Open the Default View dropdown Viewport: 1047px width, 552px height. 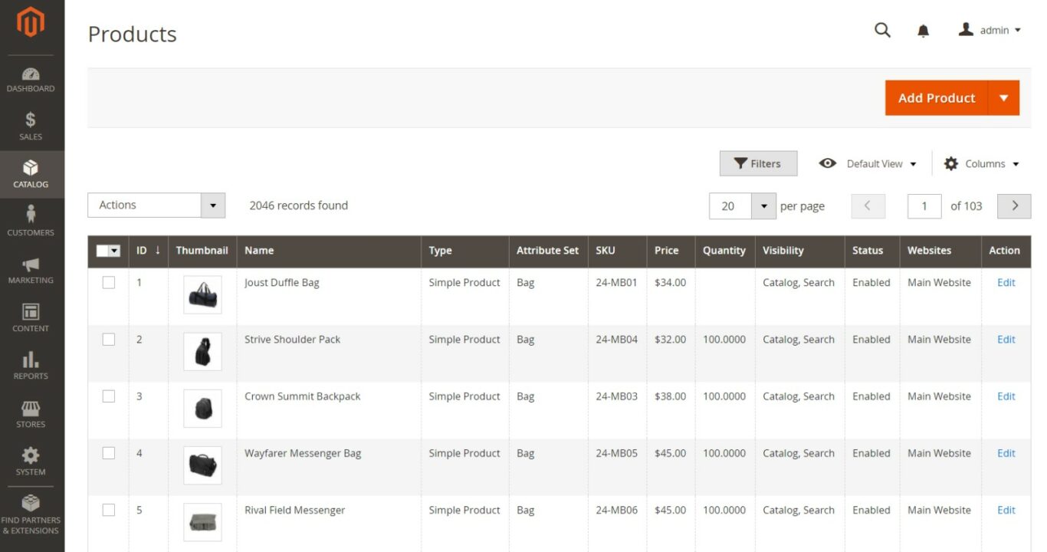click(x=881, y=163)
